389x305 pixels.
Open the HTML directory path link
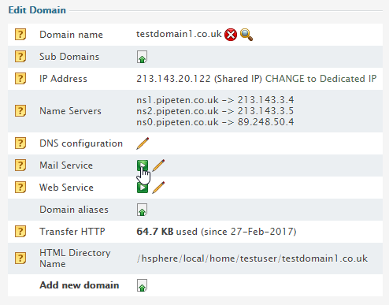[252, 259]
